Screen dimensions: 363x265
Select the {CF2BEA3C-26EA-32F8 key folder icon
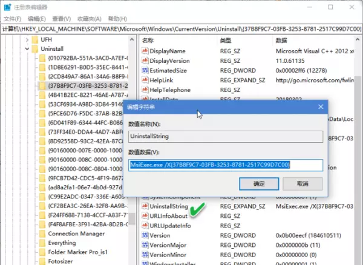[42, 206]
